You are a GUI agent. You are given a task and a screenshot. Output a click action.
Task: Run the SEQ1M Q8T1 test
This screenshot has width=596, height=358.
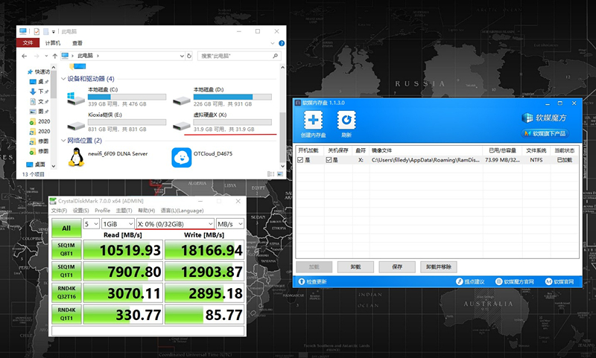pyautogui.click(x=66, y=249)
